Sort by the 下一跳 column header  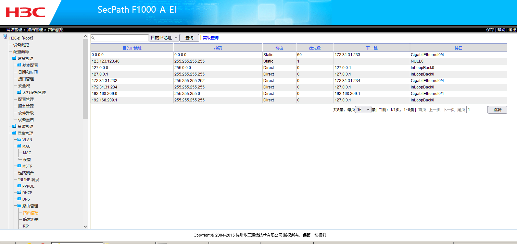point(372,48)
